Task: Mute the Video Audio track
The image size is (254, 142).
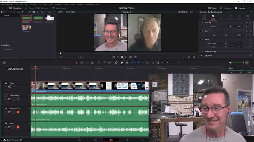Action: [18, 99]
